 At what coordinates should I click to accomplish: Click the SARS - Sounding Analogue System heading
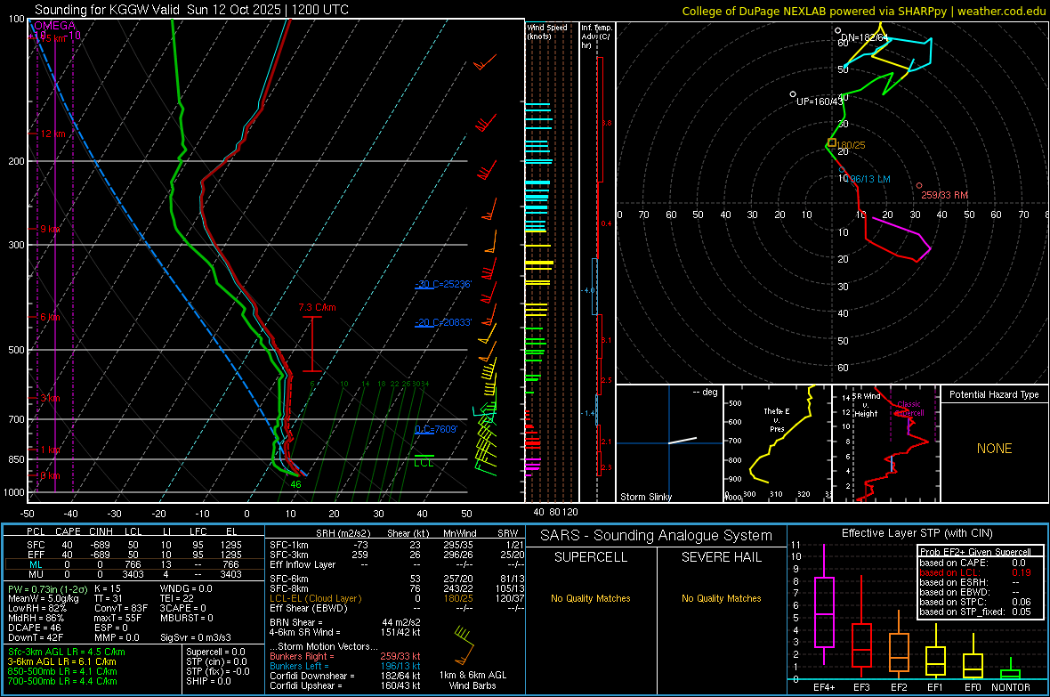point(657,536)
